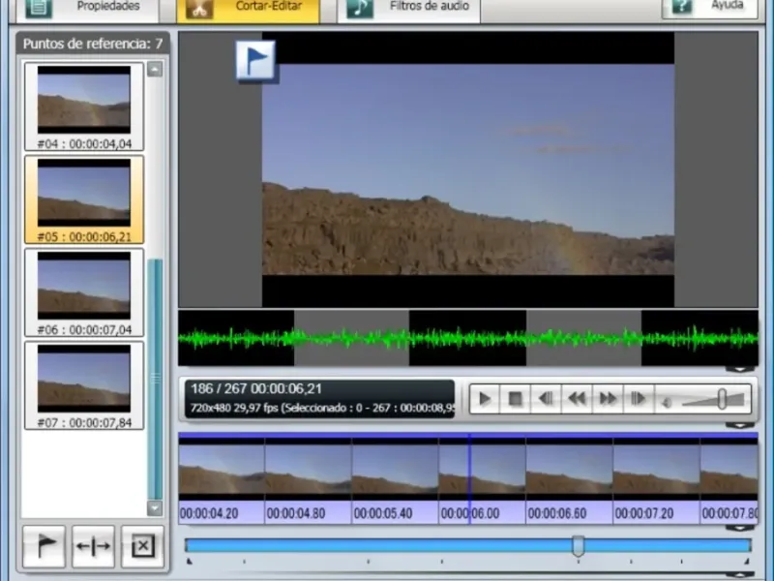Click the reference list scrollbar thumb
This screenshot has height=581, width=774.
pos(155,379)
